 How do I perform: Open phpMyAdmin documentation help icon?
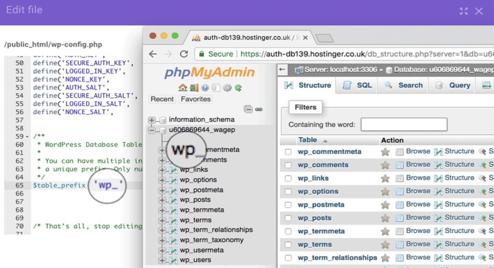point(205,88)
